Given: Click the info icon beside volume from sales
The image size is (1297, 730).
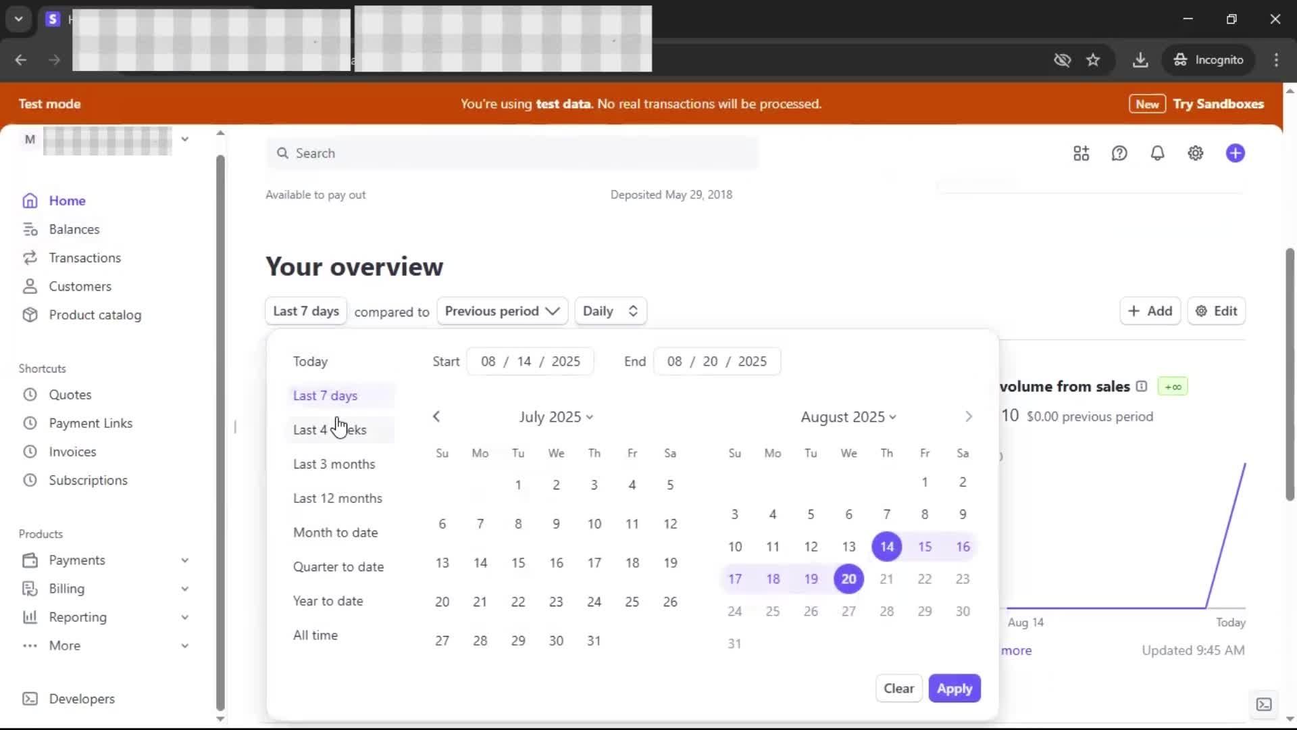Looking at the screenshot, I should coord(1142,387).
